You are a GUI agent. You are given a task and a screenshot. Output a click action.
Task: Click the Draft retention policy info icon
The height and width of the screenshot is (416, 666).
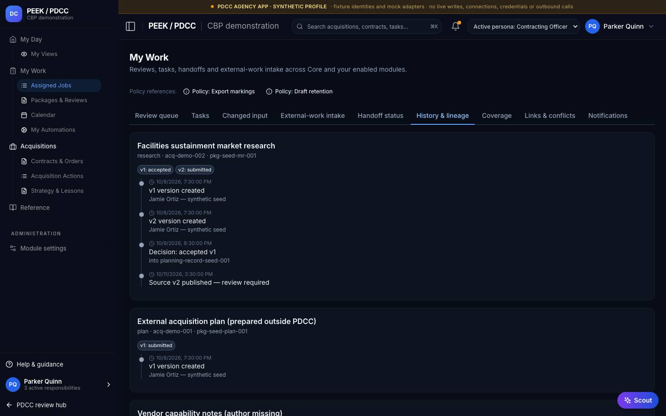(x=269, y=92)
